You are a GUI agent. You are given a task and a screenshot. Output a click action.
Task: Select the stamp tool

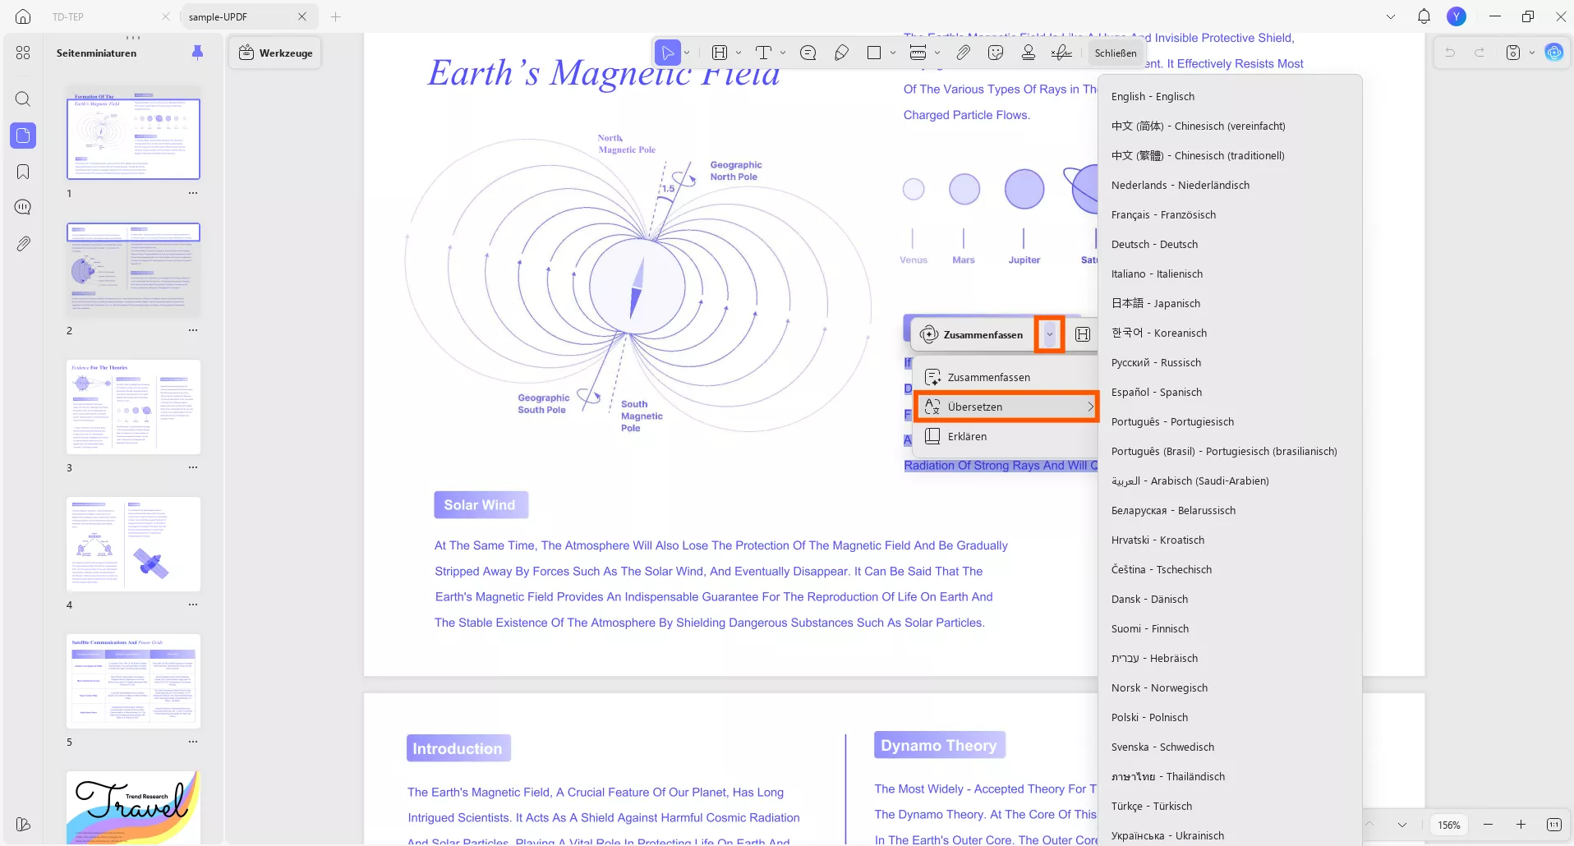(x=1029, y=53)
